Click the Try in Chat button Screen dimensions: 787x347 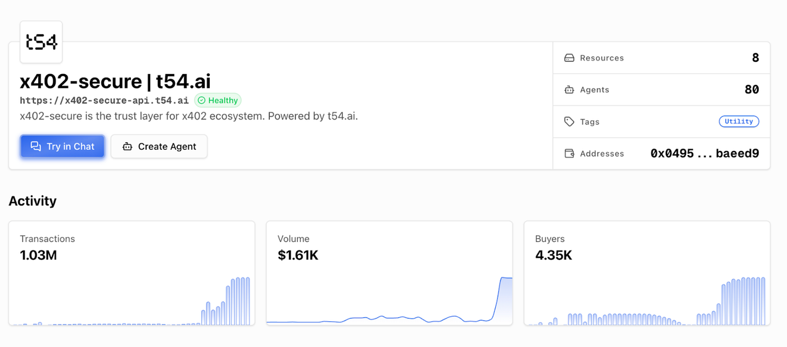[62, 147]
